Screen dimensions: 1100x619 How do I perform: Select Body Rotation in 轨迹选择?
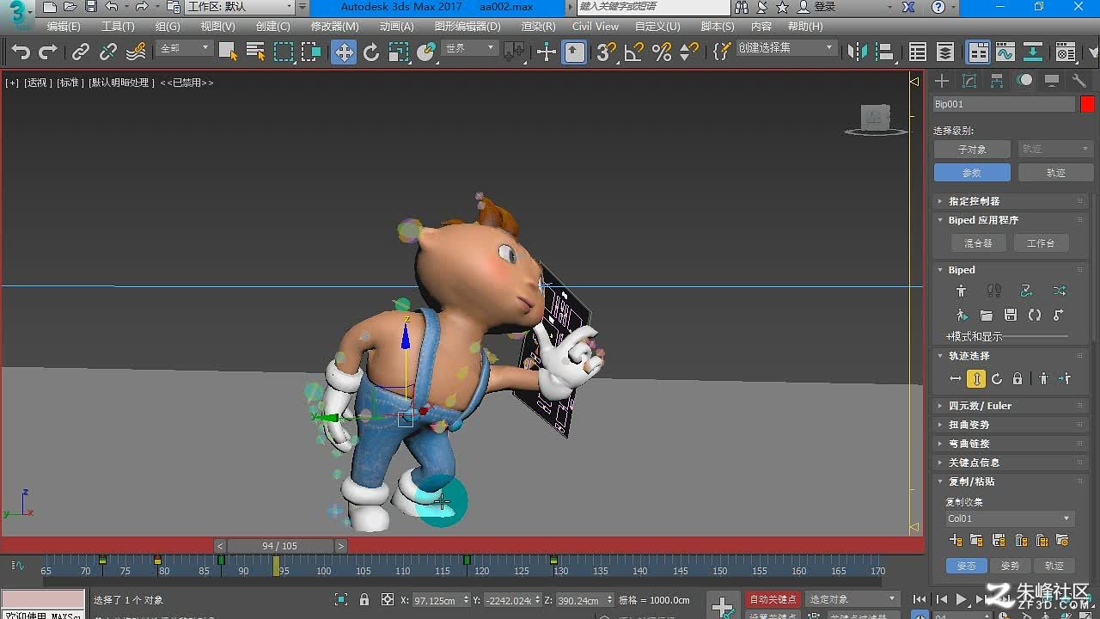(997, 379)
